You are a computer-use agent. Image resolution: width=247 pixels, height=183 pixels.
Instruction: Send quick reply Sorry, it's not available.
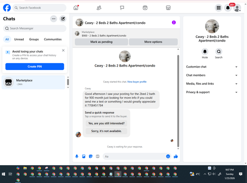click(x=106, y=131)
